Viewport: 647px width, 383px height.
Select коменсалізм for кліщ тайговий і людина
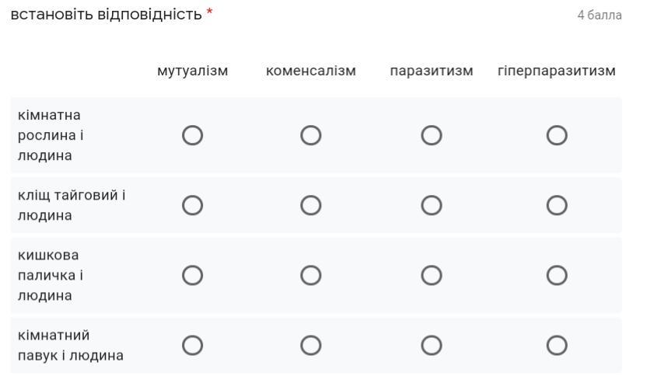click(x=311, y=205)
